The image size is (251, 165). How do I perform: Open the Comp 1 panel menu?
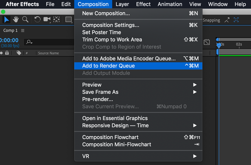(x=23, y=30)
